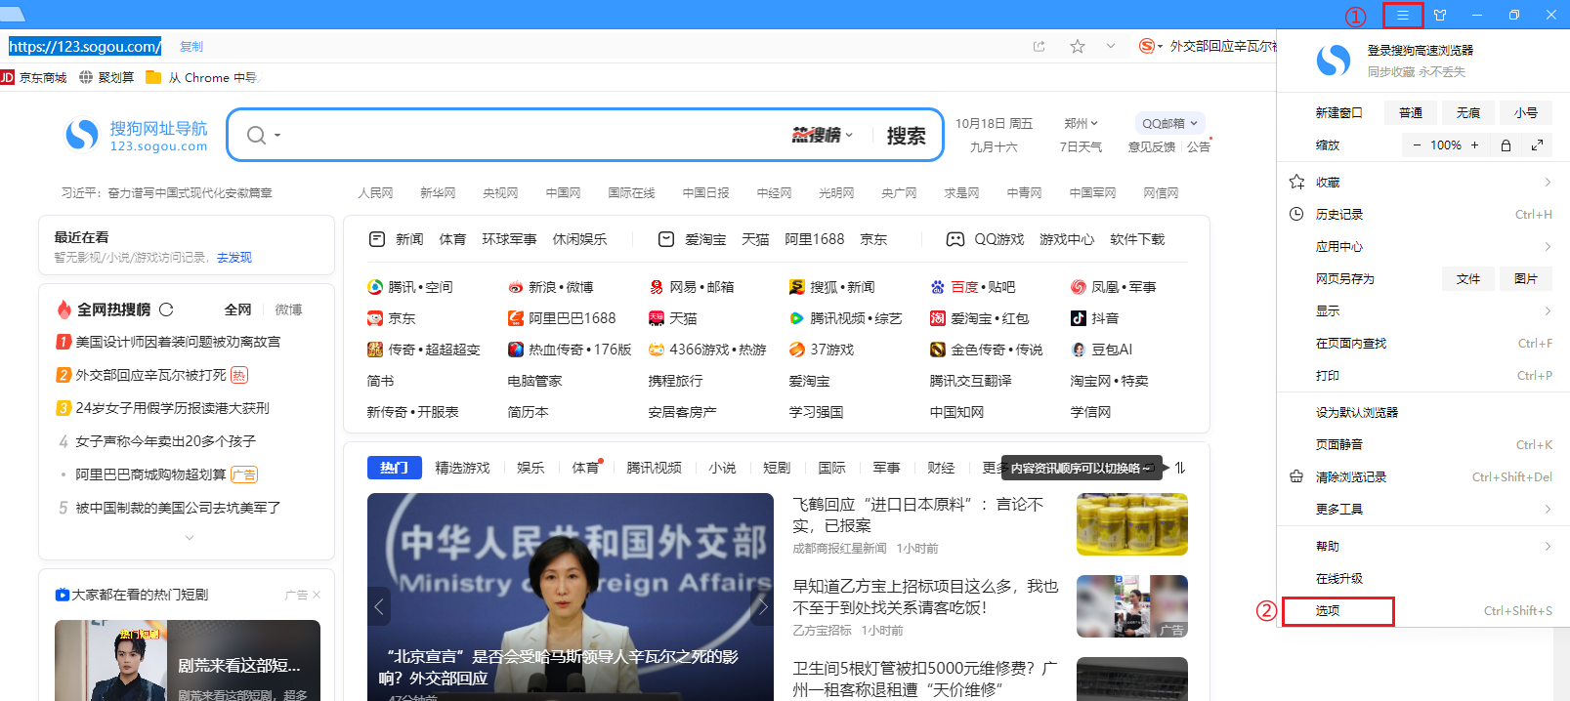This screenshot has width=1570, height=701.
Task: Bookmark page with the star icon
Action: 1078,46
